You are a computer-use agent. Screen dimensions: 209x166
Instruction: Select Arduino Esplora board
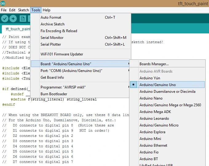pyautogui.click(x=167, y=132)
